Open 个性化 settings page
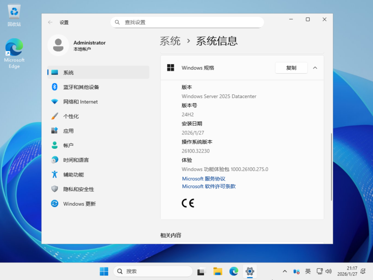The image size is (373, 280). (x=98, y=116)
